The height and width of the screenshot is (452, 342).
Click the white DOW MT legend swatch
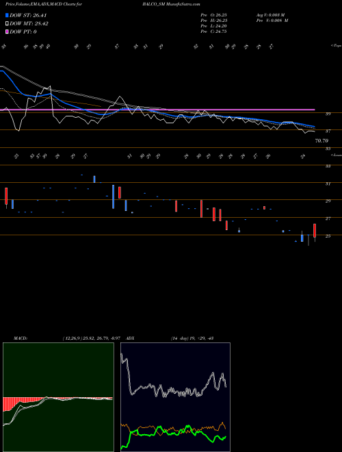(x=7, y=24)
